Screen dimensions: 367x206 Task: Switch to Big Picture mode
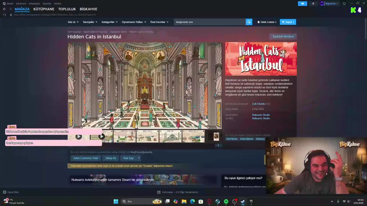click(x=344, y=3)
